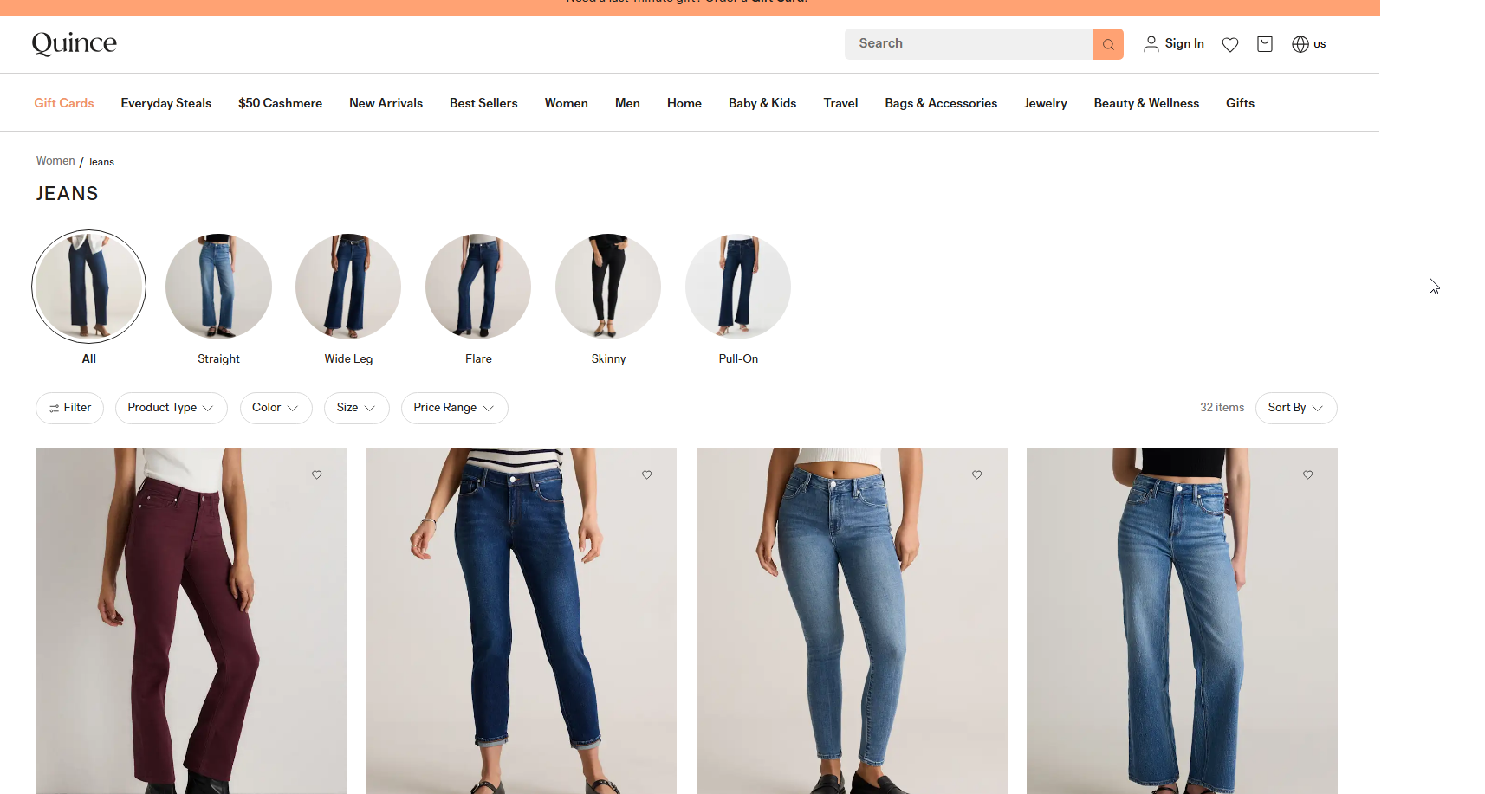
Task: Open the New Arrivals menu
Action: 386,103
